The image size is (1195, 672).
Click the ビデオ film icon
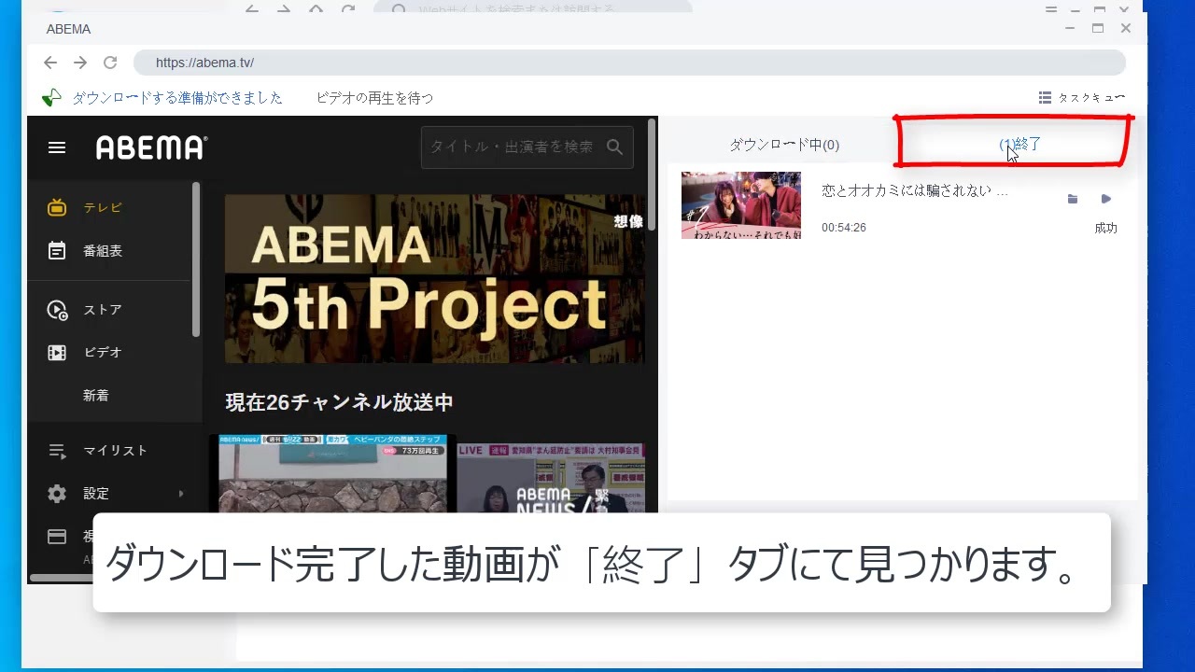pos(57,353)
